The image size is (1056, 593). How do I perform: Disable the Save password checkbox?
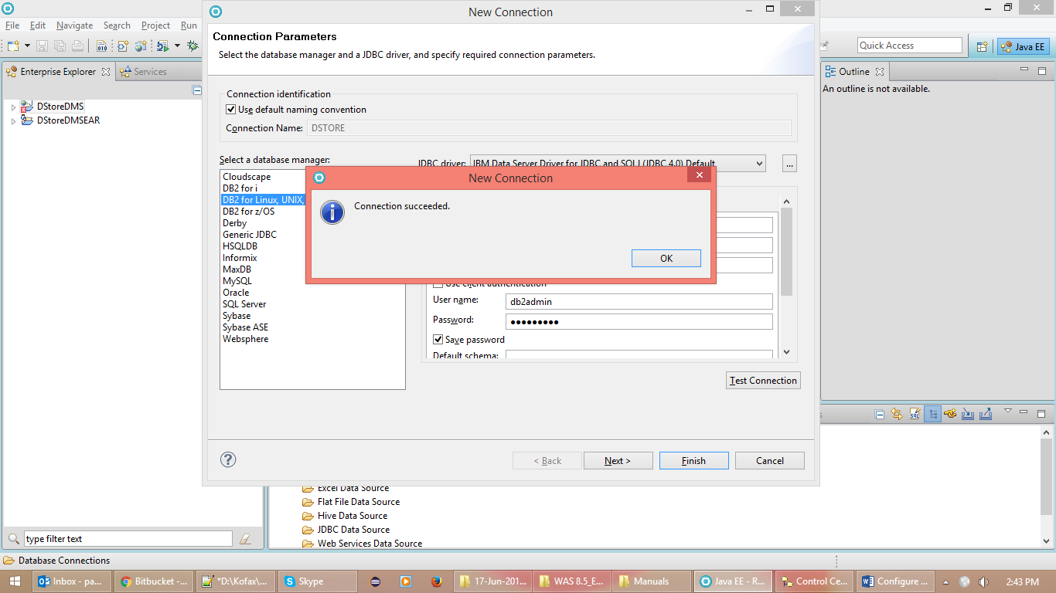tap(438, 339)
